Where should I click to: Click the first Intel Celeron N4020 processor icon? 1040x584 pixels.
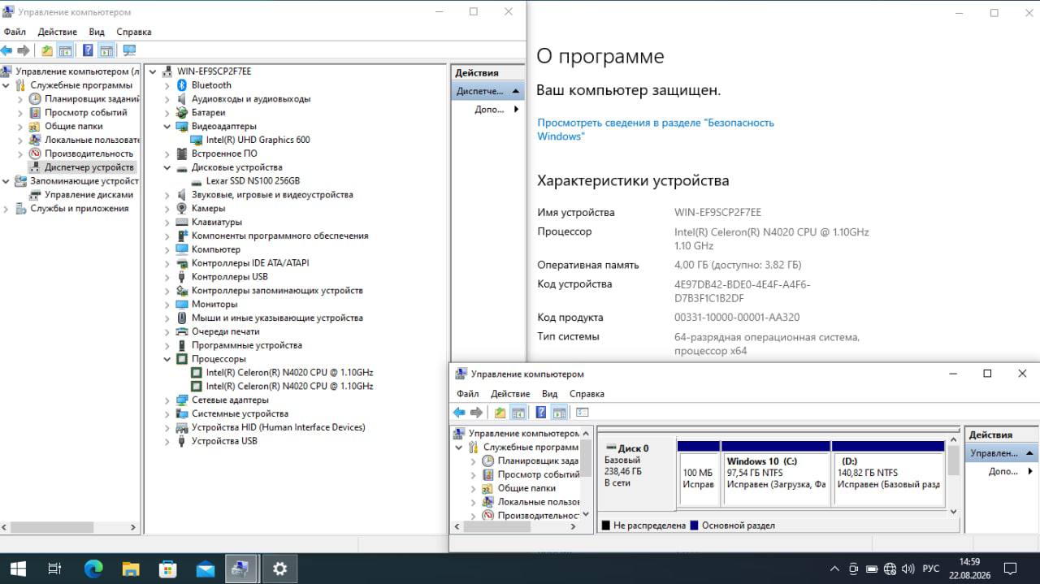[197, 372]
